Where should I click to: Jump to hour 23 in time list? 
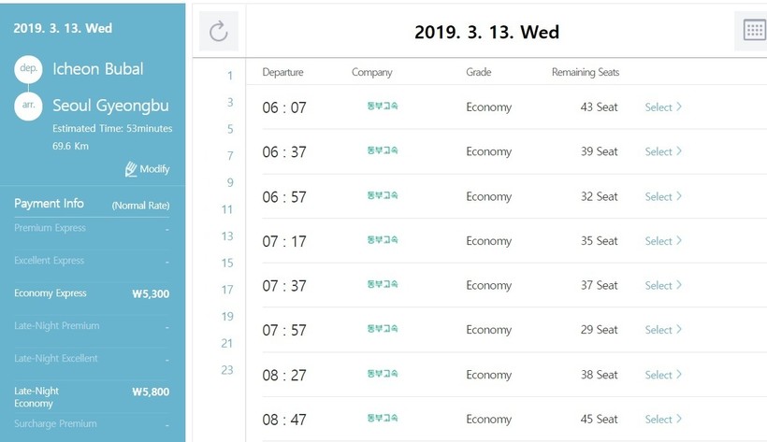[x=227, y=370]
